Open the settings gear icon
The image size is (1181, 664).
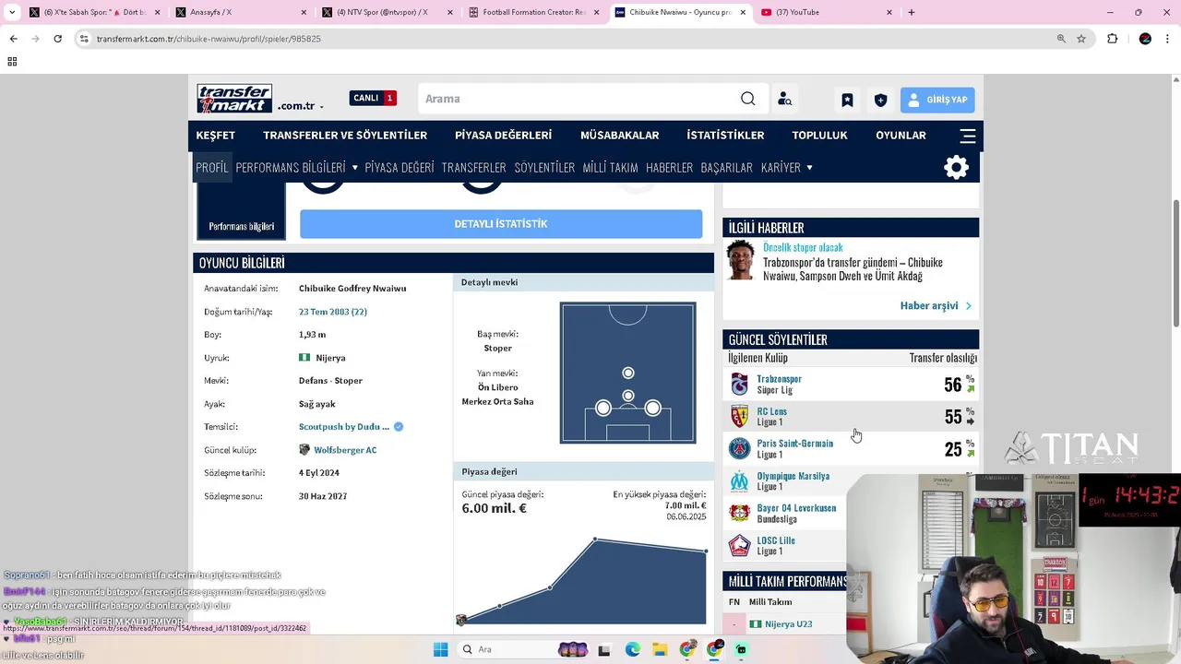tap(957, 167)
